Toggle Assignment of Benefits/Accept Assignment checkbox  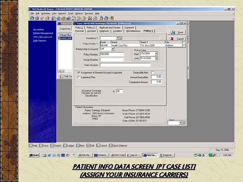pos(79,72)
